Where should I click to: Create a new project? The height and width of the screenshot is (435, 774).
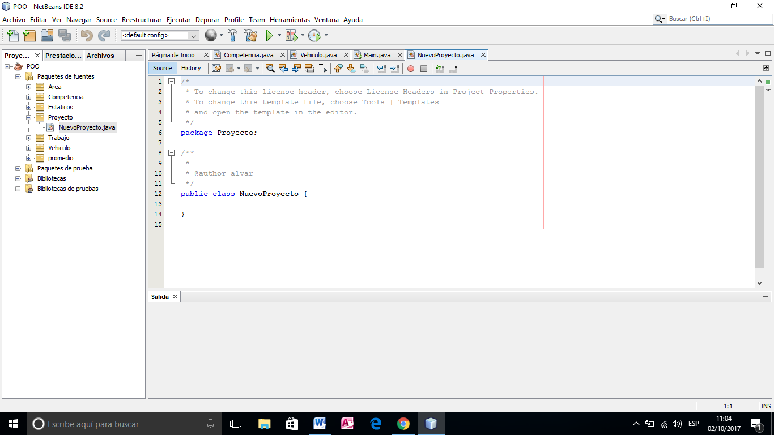click(x=29, y=35)
